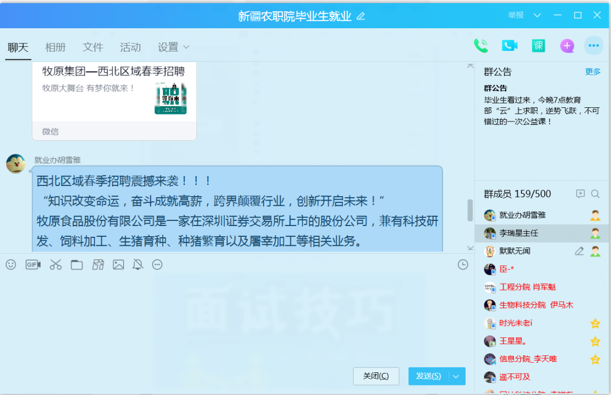
Task: Expand the title bar dropdown chevron next to 举报
Action: coord(537,15)
